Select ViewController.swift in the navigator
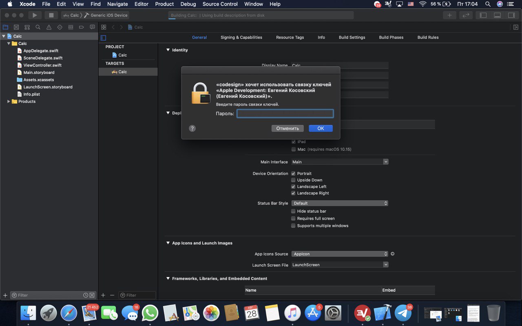This screenshot has height=326, width=522. (42, 65)
